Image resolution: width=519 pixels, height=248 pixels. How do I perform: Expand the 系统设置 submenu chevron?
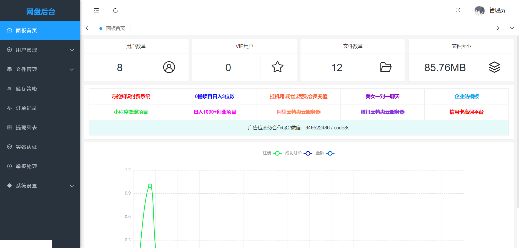click(72, 186)
